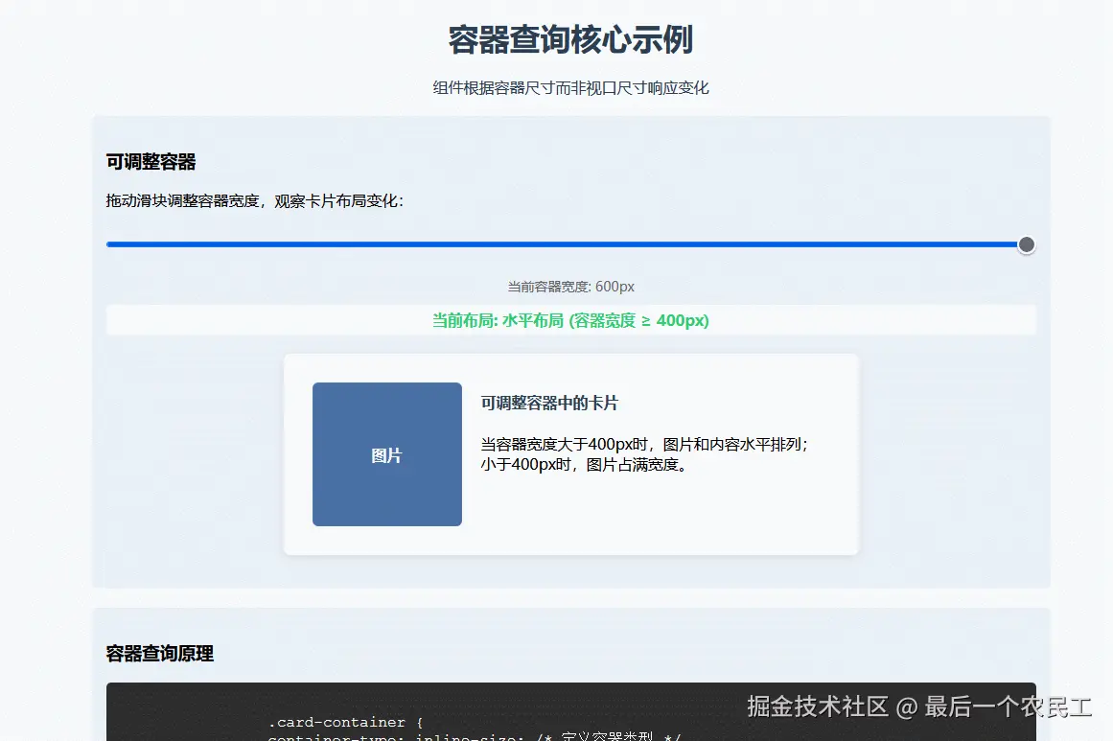Select the 可调整容器 section heading
This screenshot has height=741, width=1113.
coord(150,161)
